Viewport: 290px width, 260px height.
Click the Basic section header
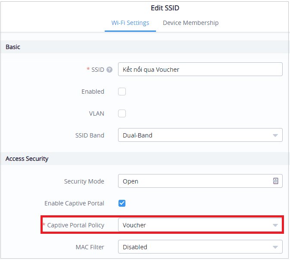click(13, 47)
